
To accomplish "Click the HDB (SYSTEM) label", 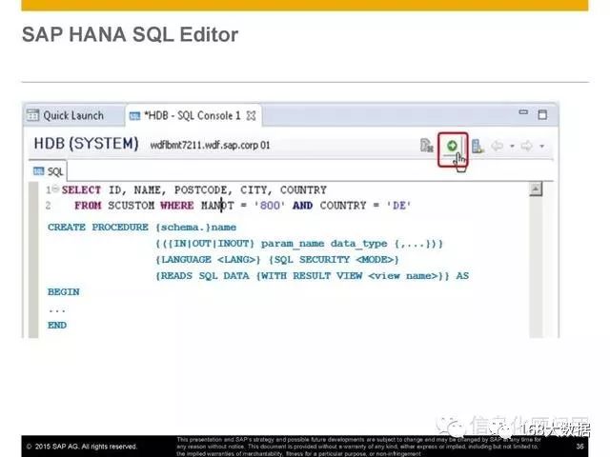I will [x=86, y=144].
